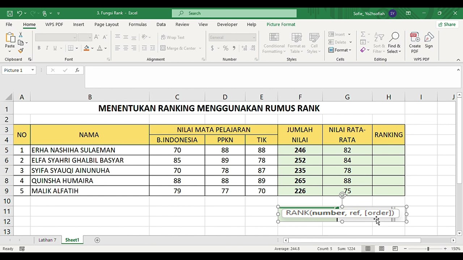Open the Fill Color dropdown arrow
The height and width of the screenshot is (260, 463).
tap(92, 48)
